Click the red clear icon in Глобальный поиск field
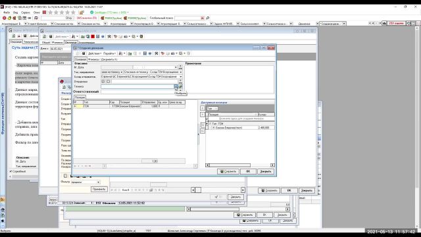Viewport: 421px width, 237px height. tap(203, 18)
